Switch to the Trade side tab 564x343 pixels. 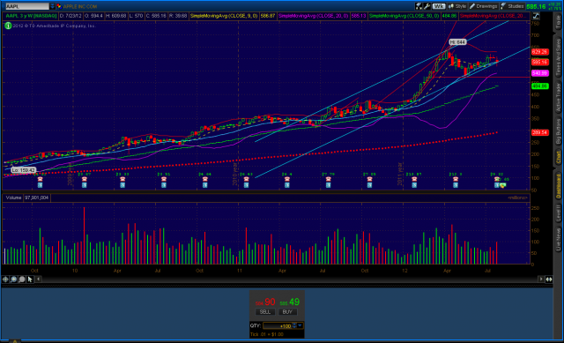point(558,22)
